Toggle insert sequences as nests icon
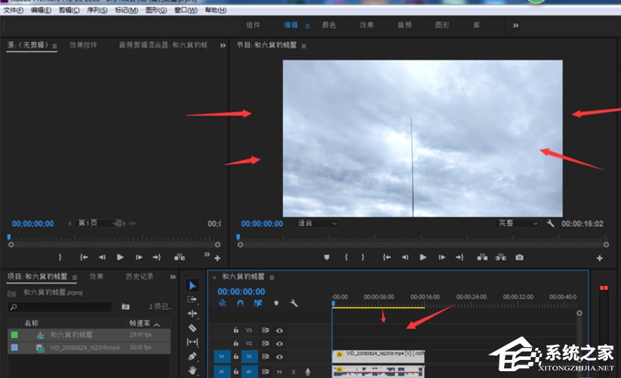This screenshot has height=378, width=621. 222,303
